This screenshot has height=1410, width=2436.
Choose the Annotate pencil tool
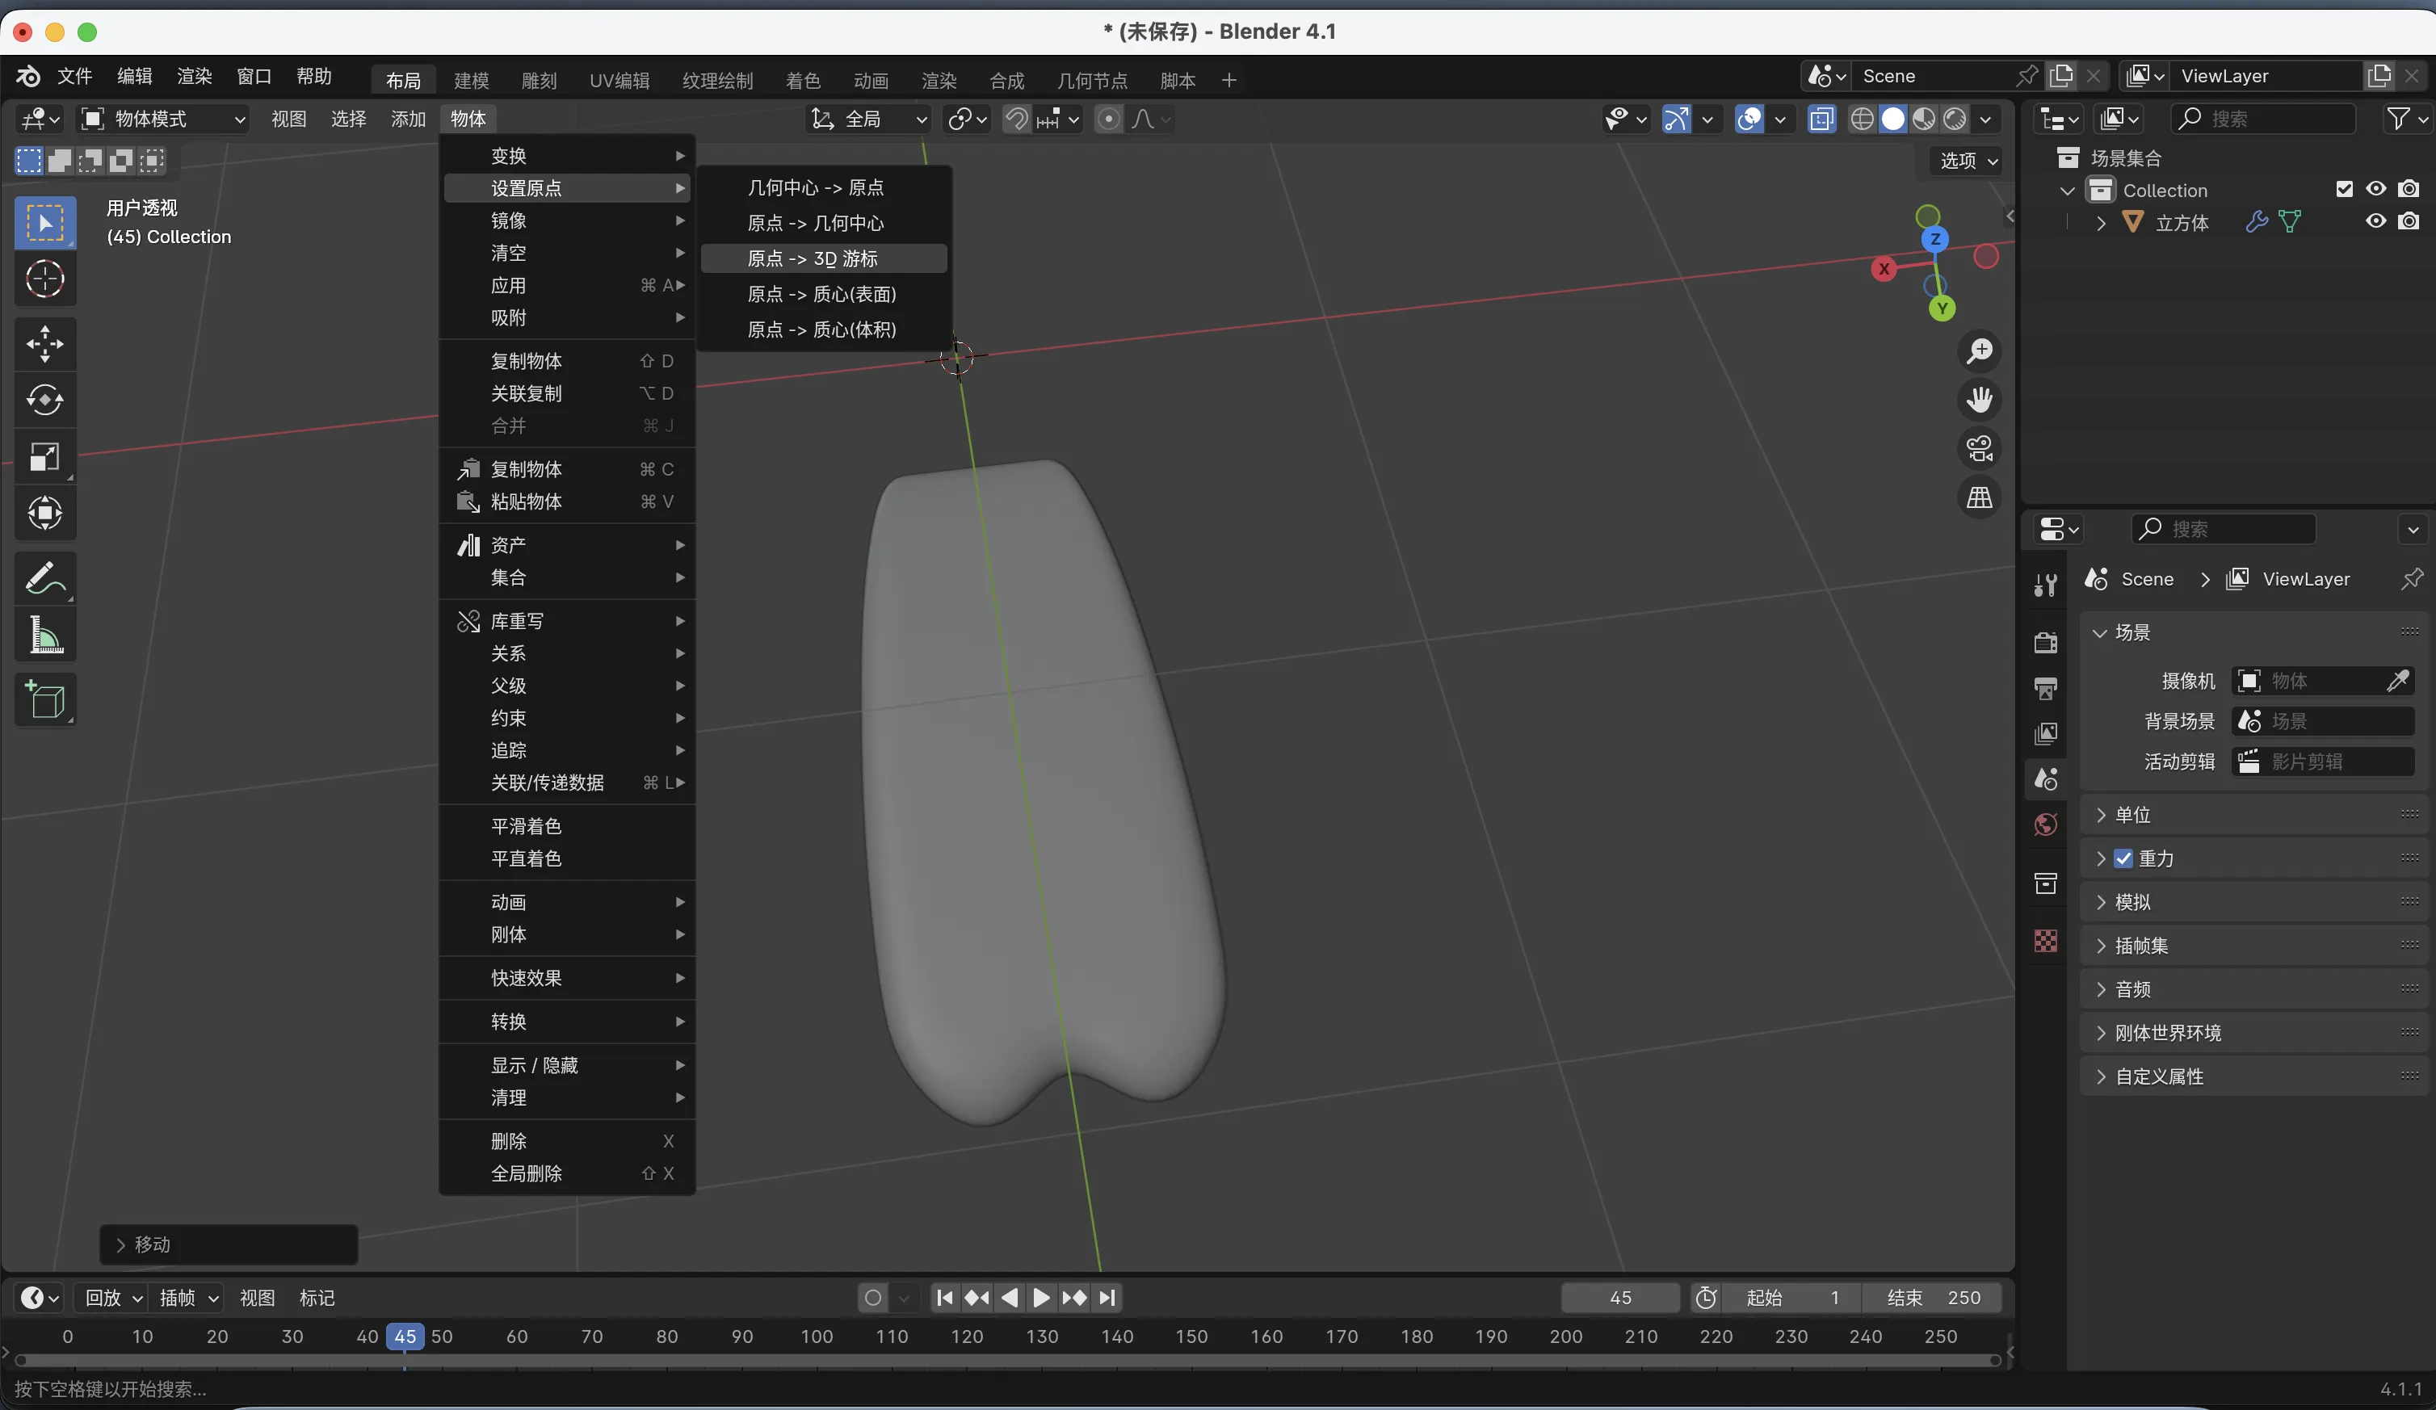tap(44, 578)
